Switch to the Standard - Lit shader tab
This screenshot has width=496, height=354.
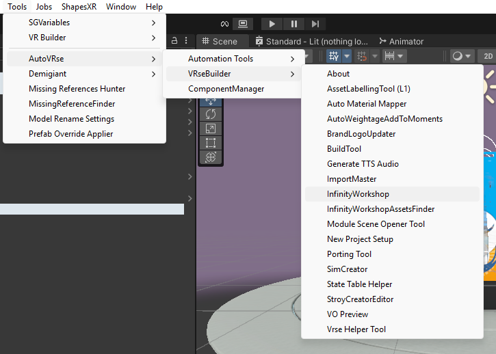click(311, 41)
